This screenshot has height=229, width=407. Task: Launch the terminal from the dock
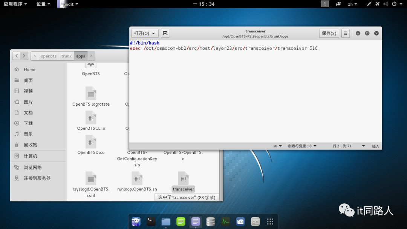151,221
